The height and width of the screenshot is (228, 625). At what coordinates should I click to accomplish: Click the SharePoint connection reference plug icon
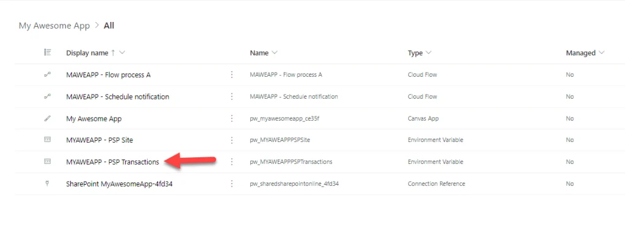click(48, 183)
